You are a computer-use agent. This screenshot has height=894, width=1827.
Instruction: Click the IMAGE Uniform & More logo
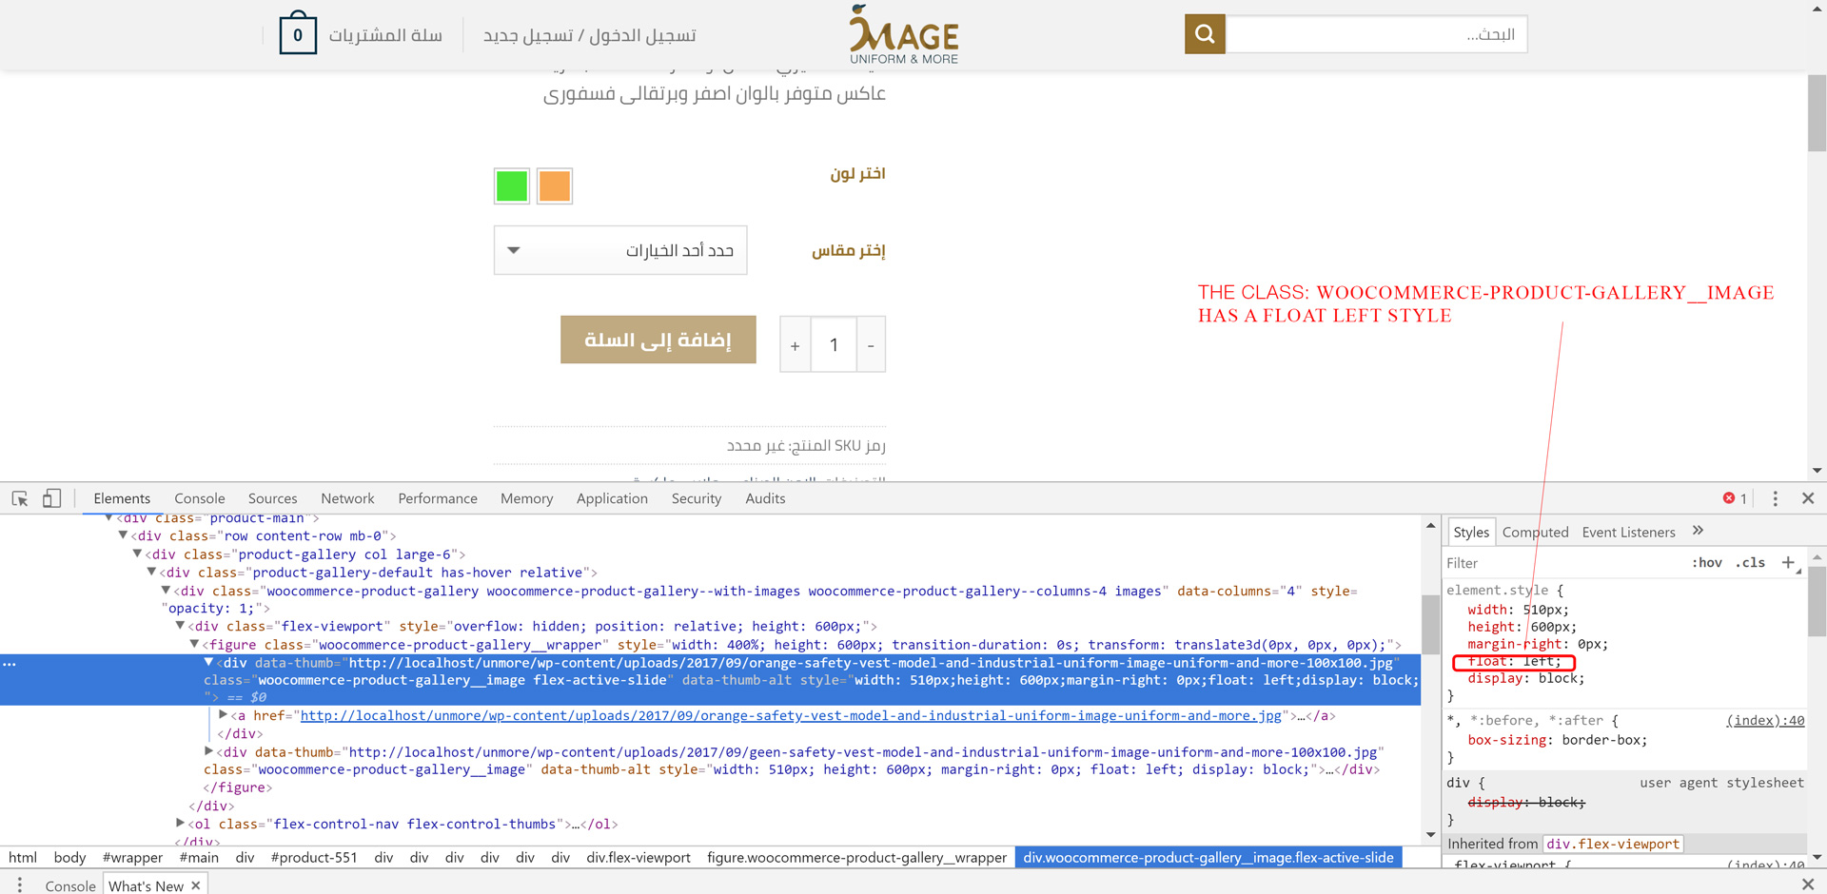point(904,35)
